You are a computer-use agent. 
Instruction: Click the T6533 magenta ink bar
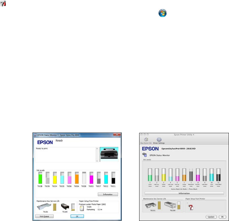[91, 178]
